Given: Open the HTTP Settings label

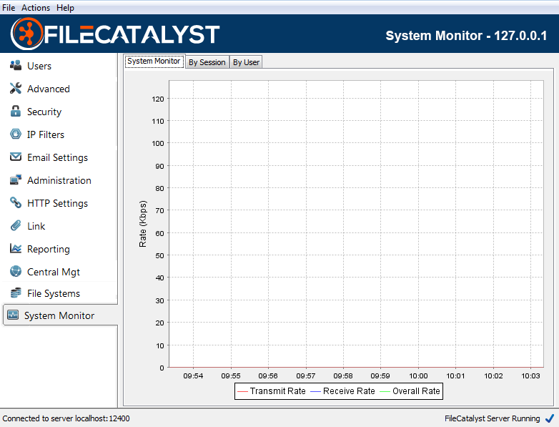Looking at the screenshot, I should tap(57, 203).
